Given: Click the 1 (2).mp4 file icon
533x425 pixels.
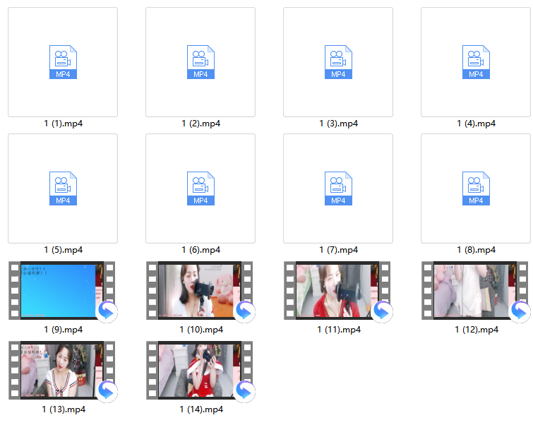Looking at the screenshot, I should click(x=200, y=62).
